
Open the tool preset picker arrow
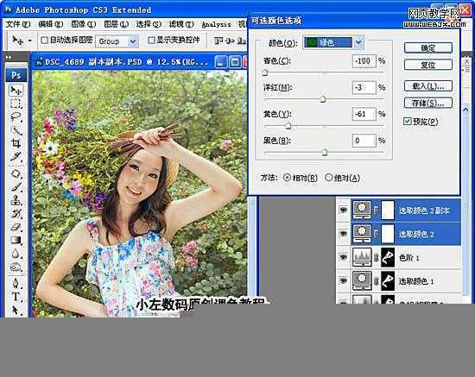click(x=29, y=41)
